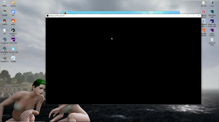
Task: Open the orange broadcast signal shortcut
Action: (x=203, y=30)
